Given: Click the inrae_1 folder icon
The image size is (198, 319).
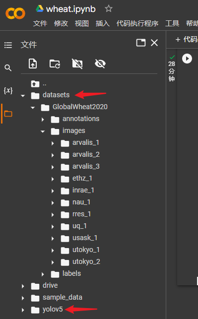Looking at the screenshot, I should [x=65, y=191].
